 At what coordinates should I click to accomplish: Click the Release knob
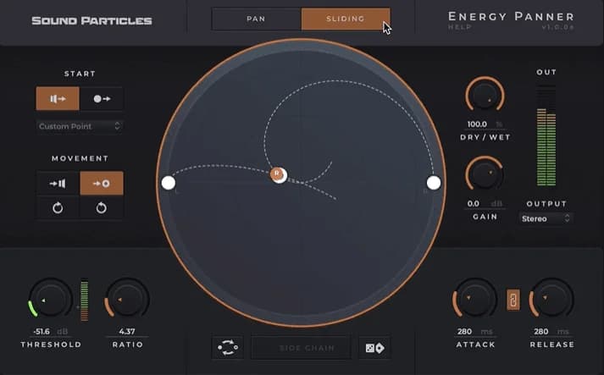(x=551, y=299)
